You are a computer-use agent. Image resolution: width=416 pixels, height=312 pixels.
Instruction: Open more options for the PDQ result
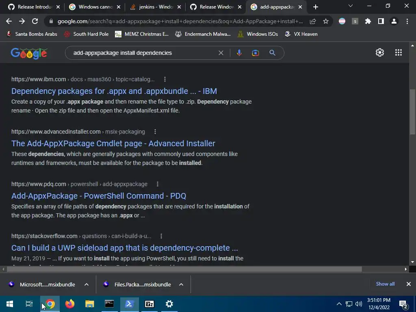tap(158, 184)
